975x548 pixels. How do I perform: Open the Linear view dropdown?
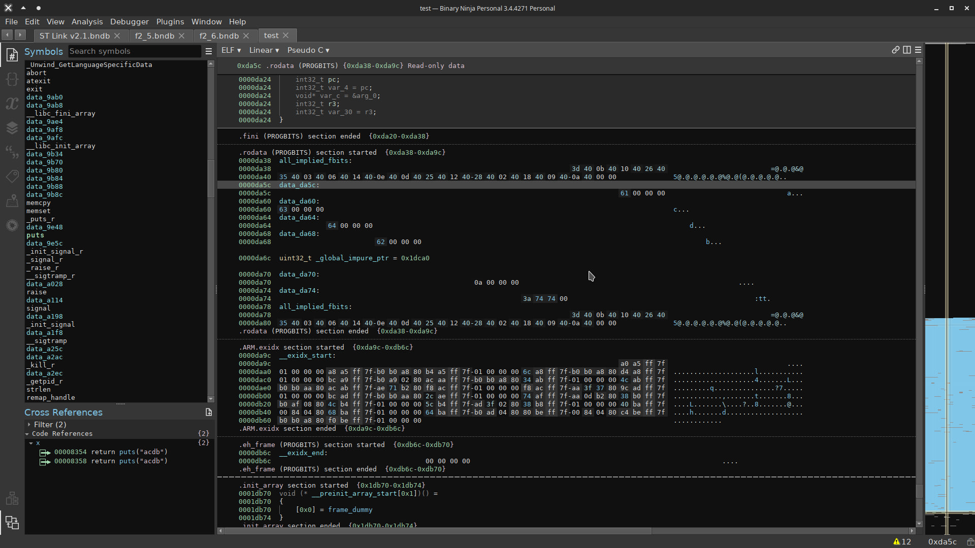[x=264, y=50]
